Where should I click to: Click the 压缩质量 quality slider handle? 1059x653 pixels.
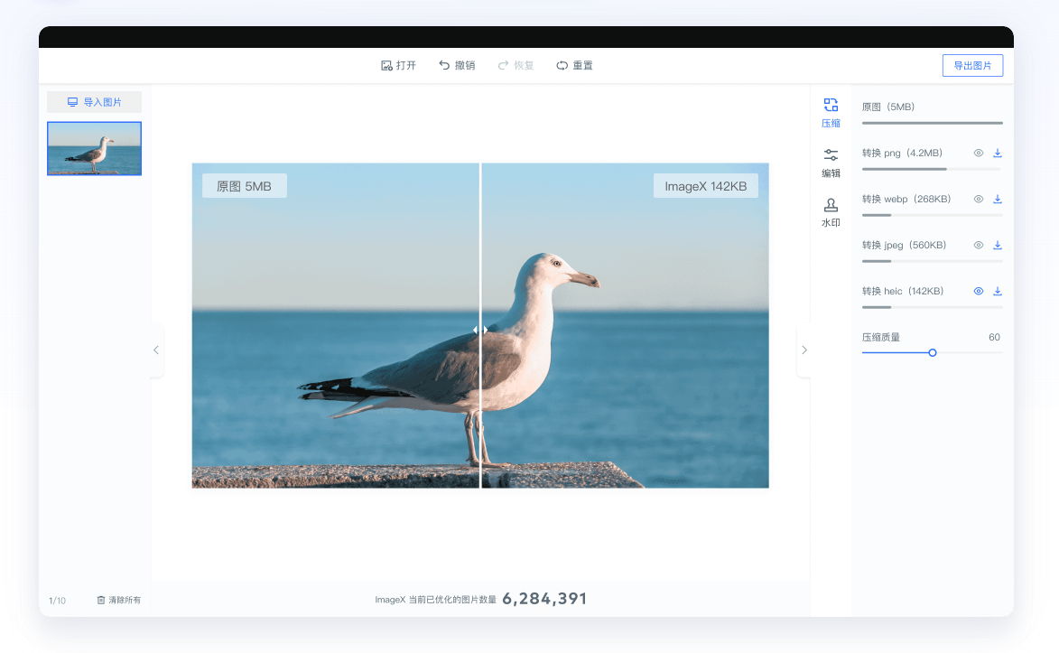click(x=933, y=353)
